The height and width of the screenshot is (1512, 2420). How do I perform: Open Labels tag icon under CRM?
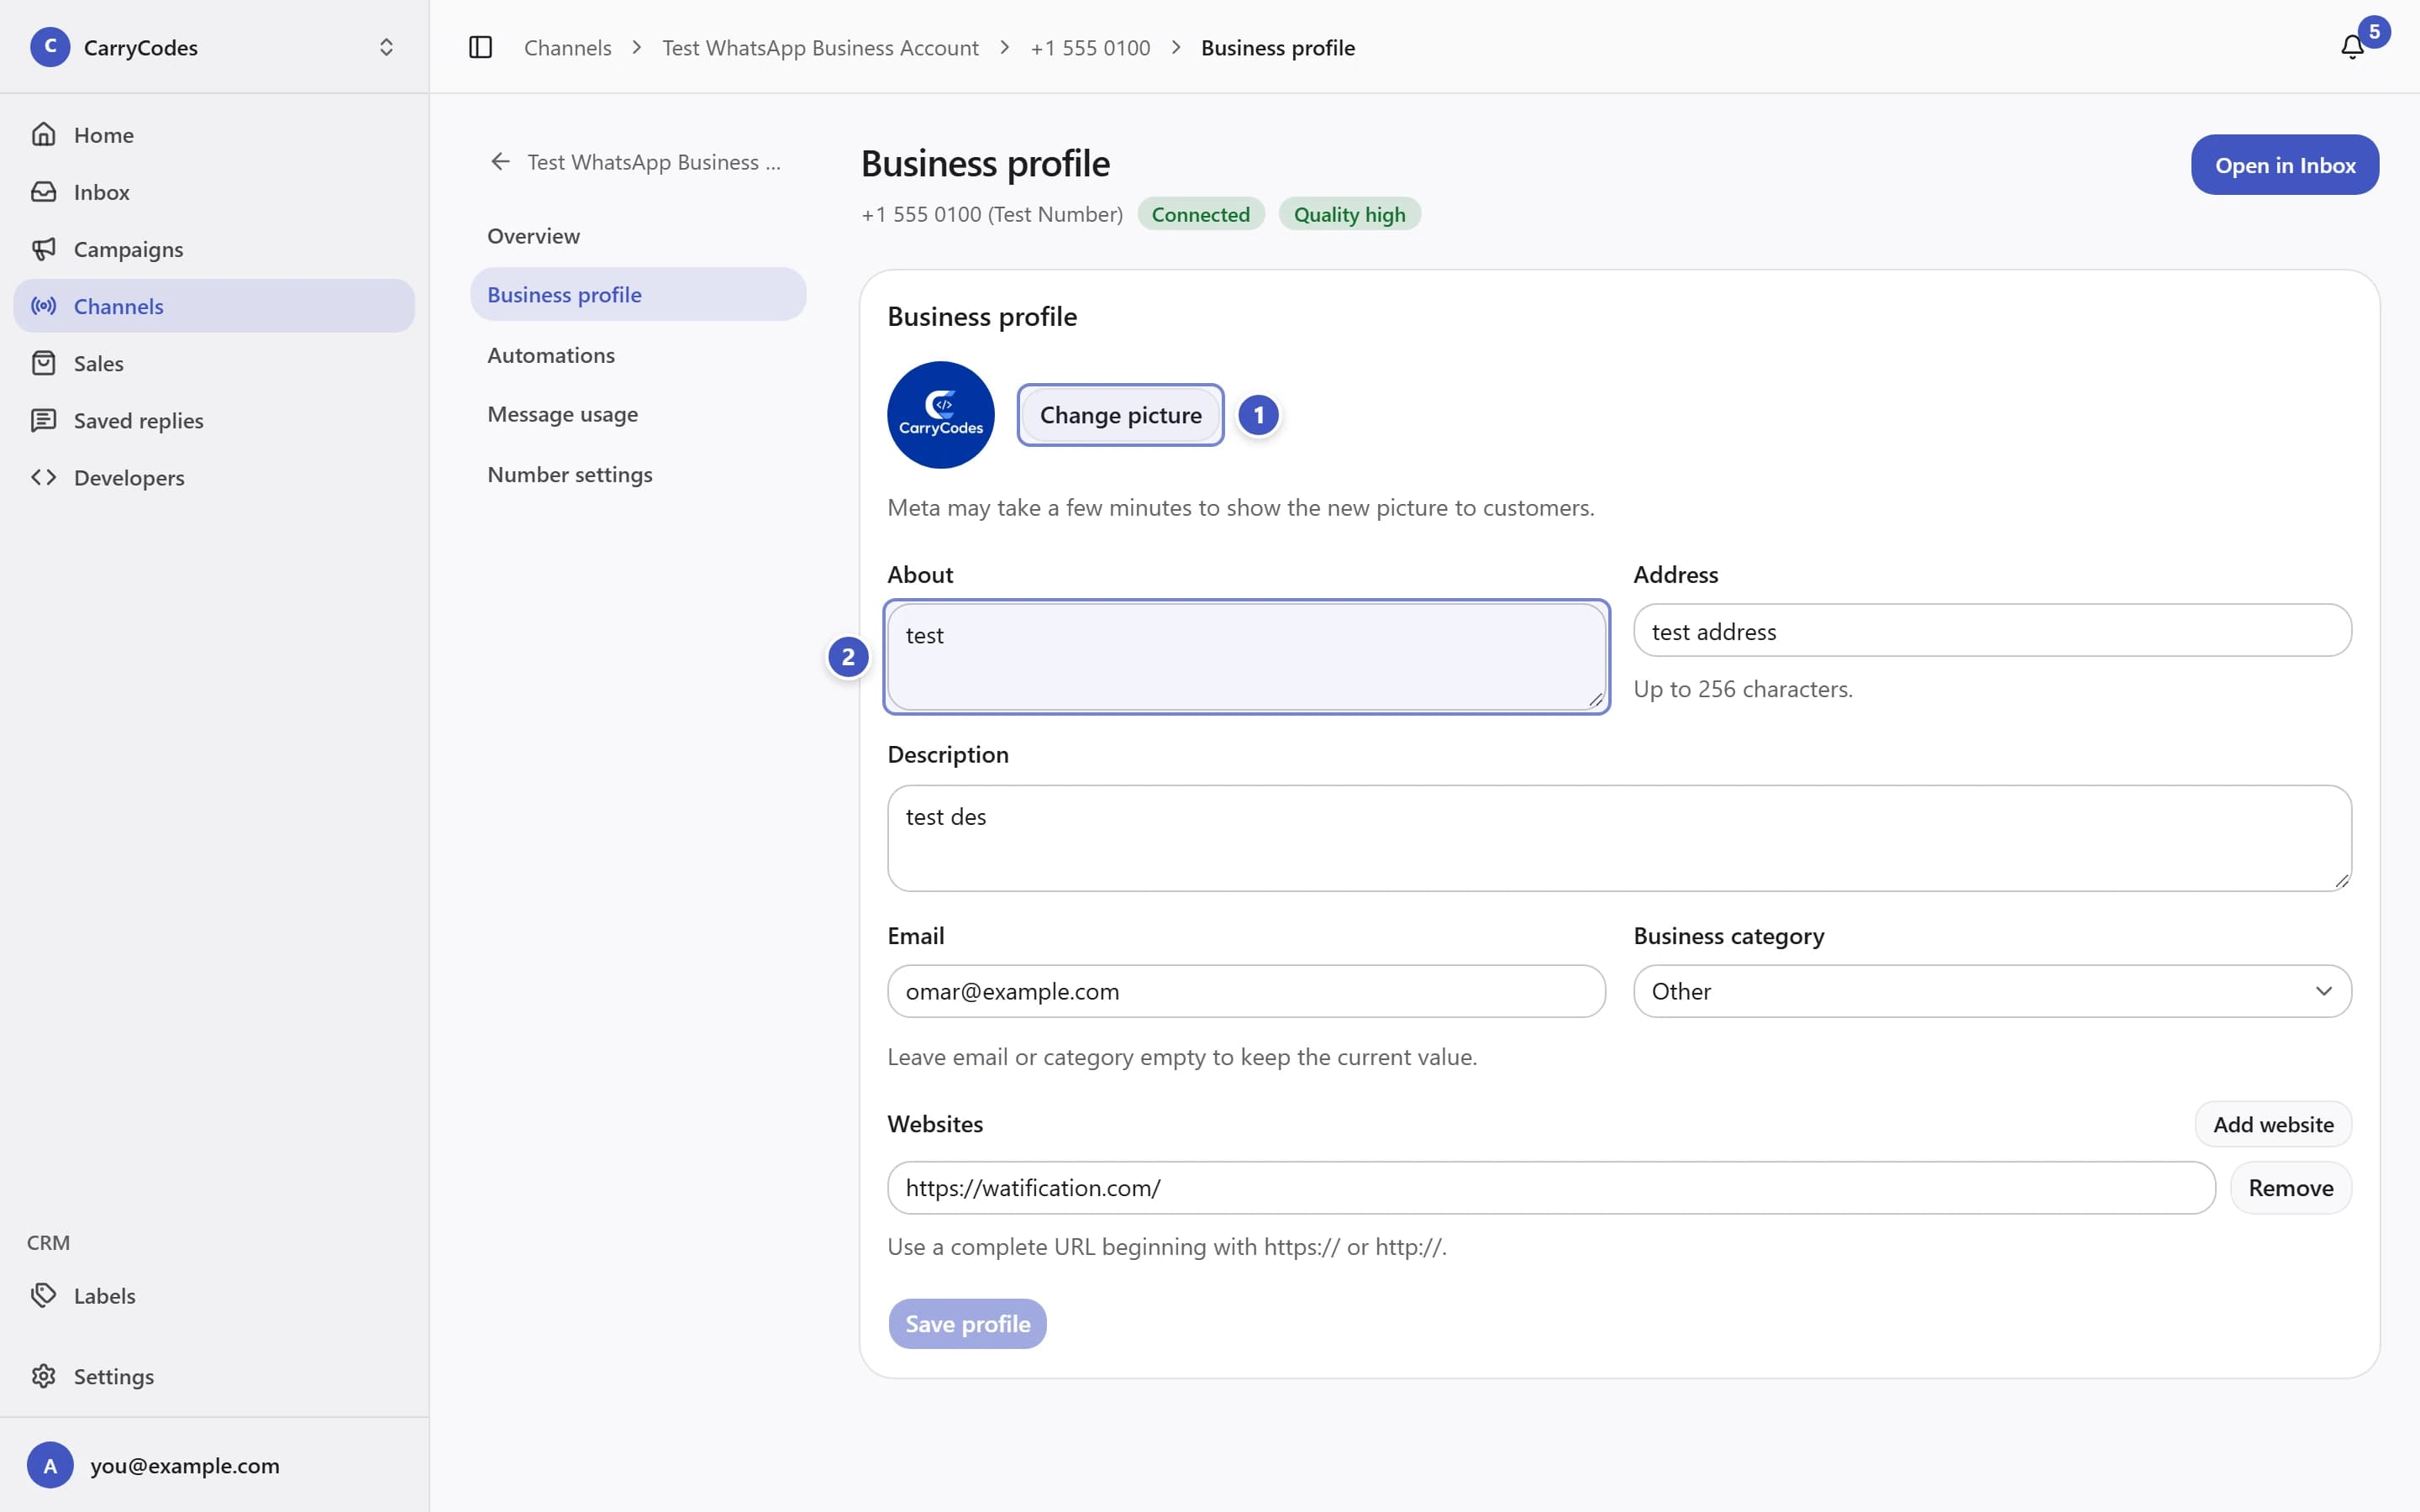pos(44,1295)
